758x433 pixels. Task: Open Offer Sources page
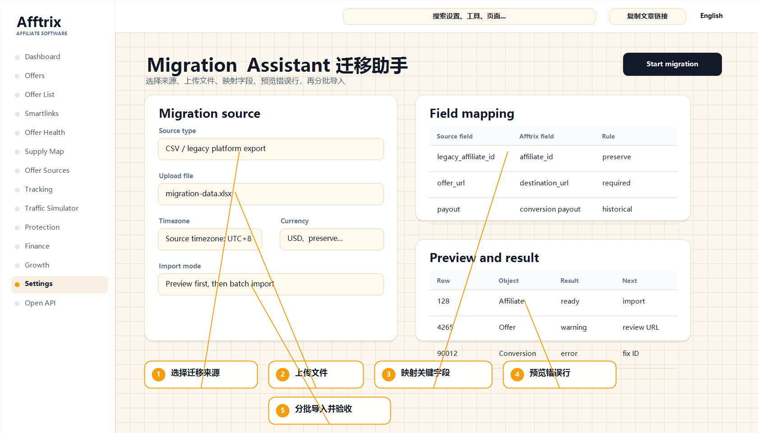47,170
